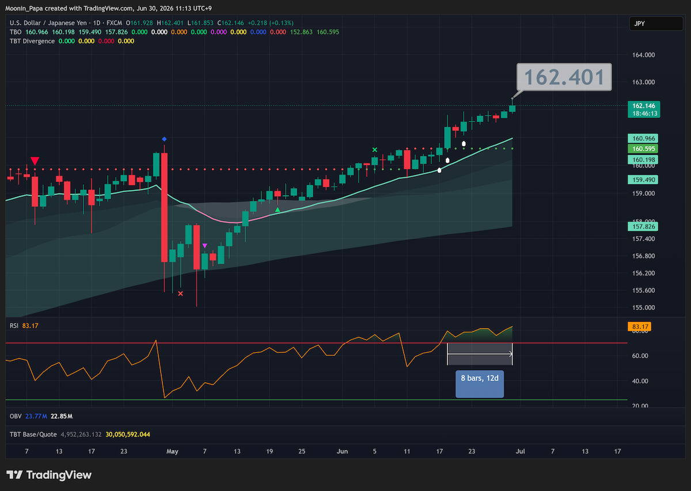
Task: Click the white dot marker below the June 17 candle
Action: pos(440,170)
